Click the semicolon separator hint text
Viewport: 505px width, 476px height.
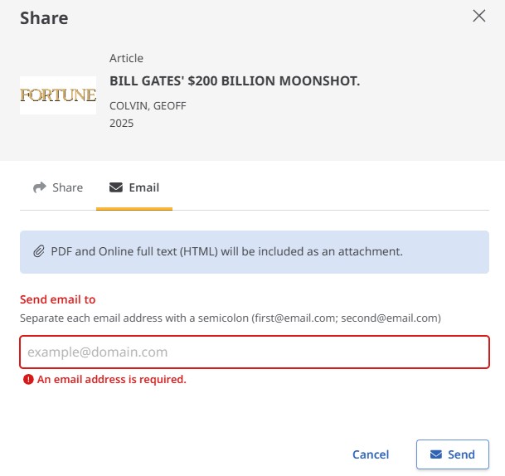231,318
